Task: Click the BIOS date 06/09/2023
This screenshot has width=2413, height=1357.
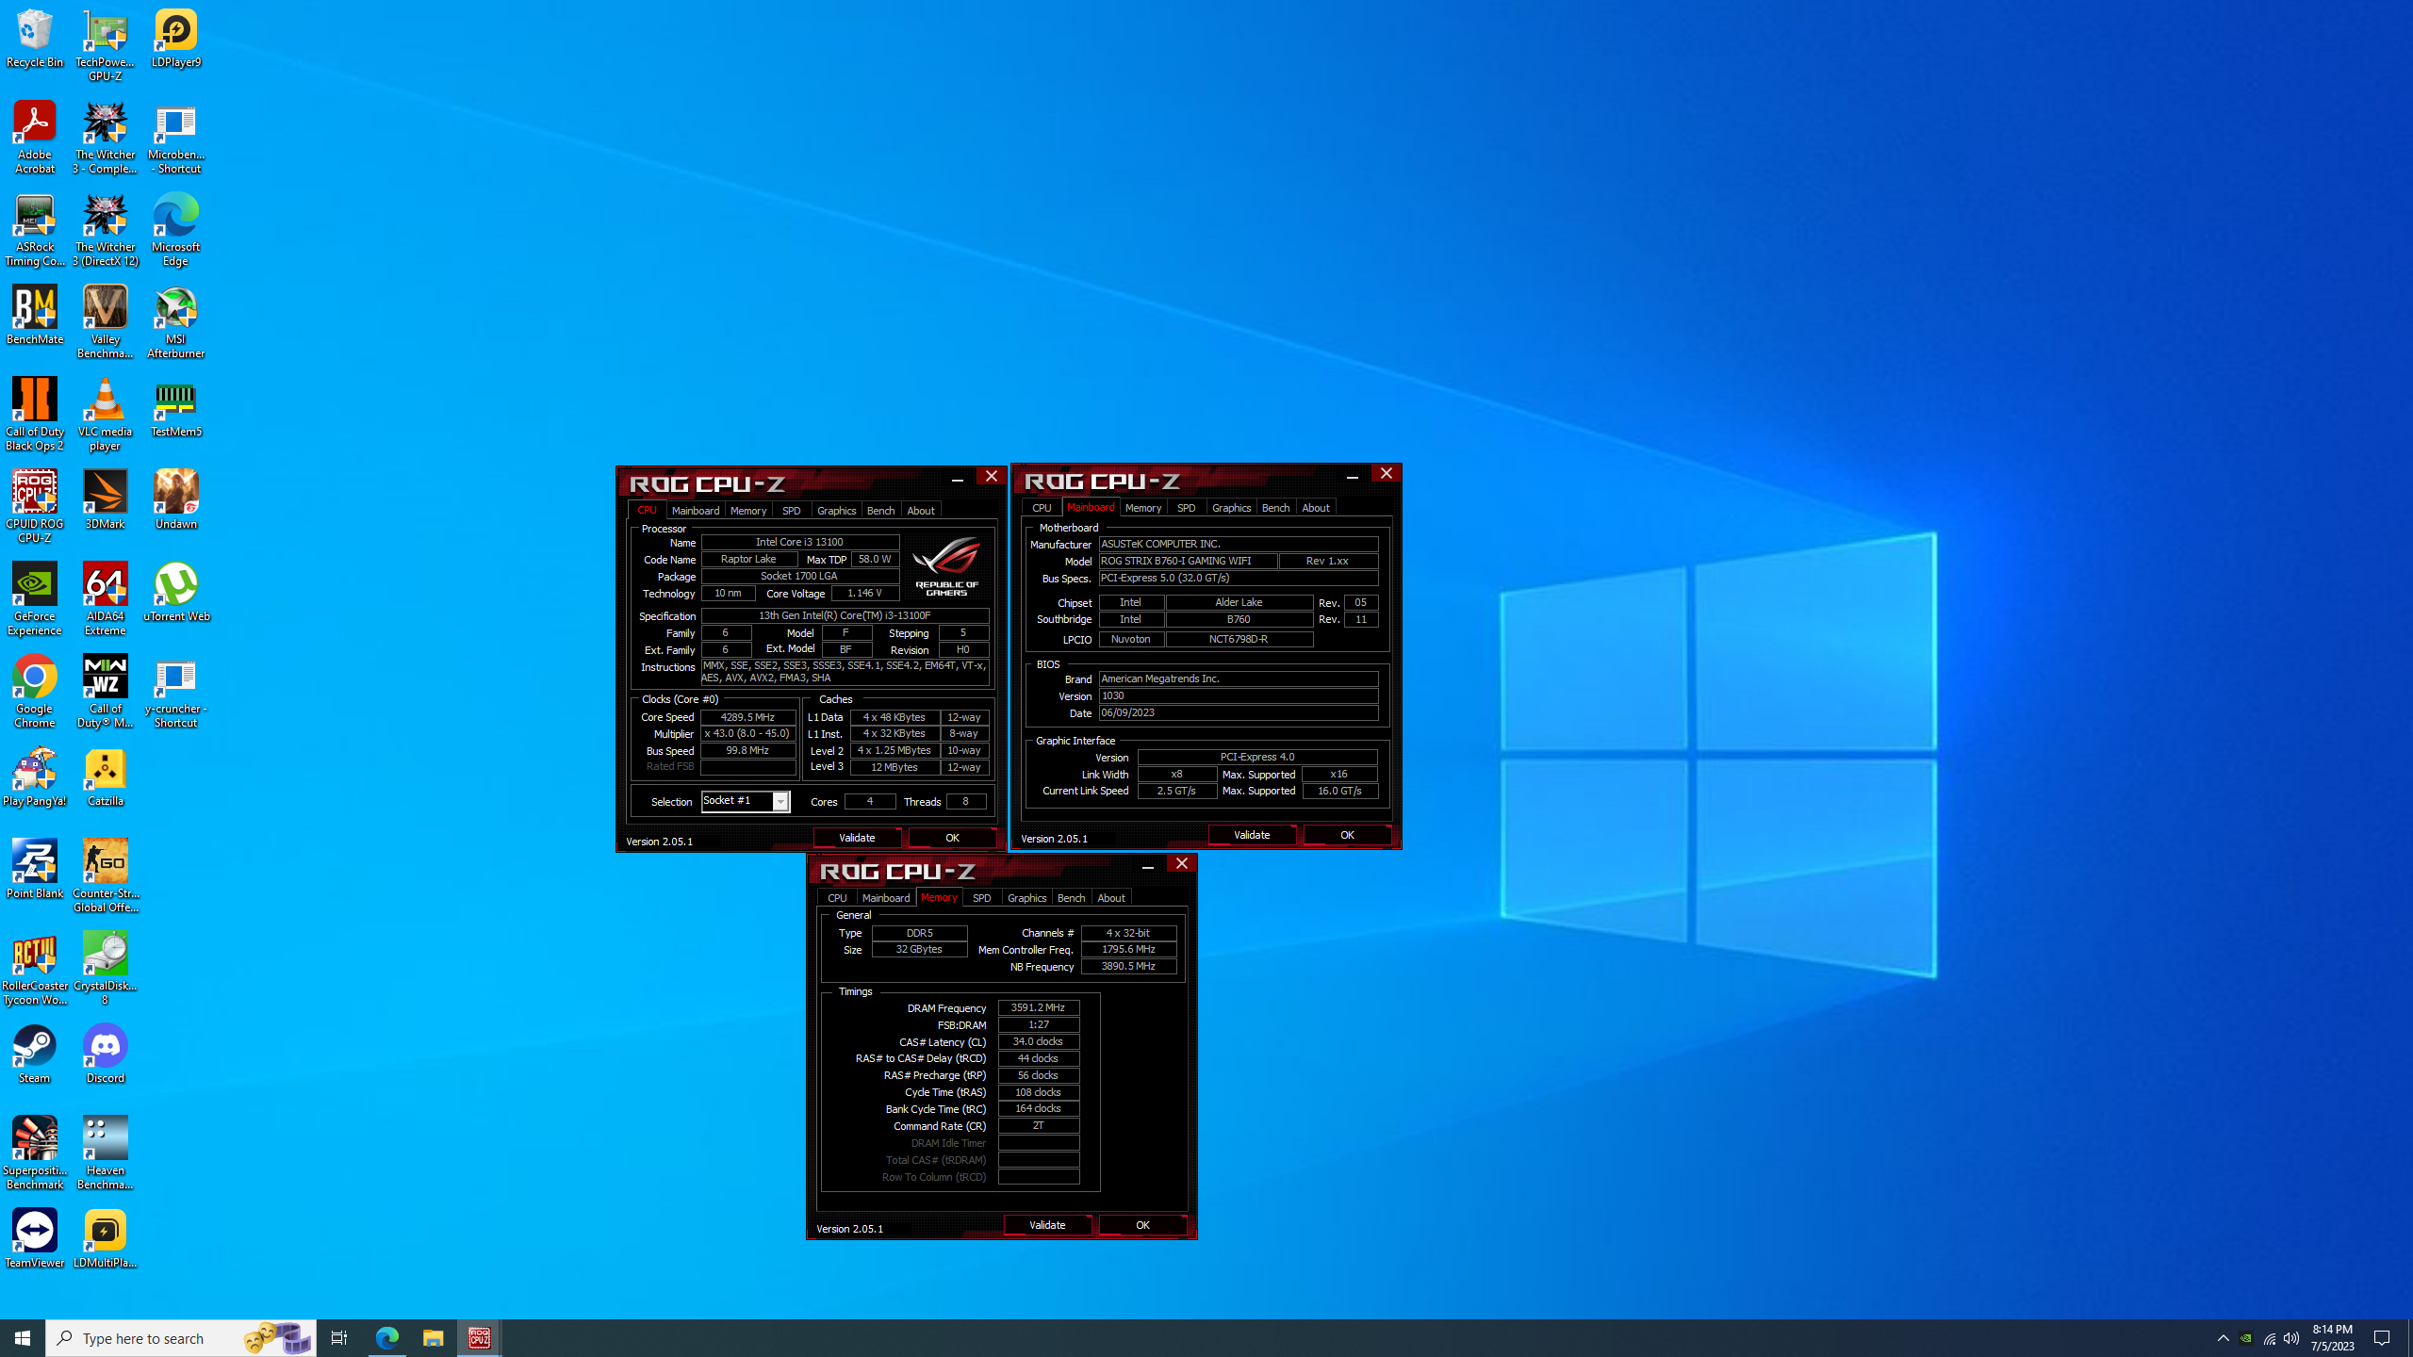Action: [1239, 712]
